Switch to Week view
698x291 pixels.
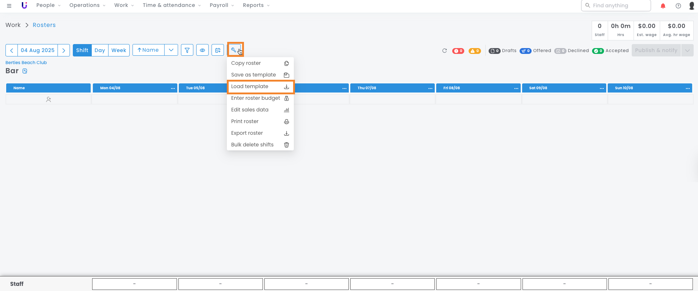(x=119, y=50)
